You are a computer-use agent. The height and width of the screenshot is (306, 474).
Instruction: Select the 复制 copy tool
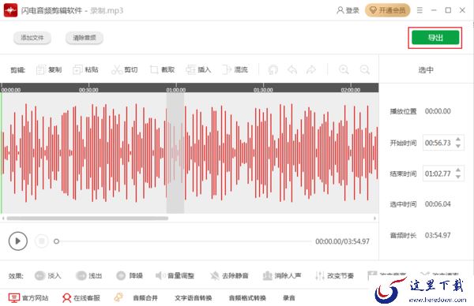(49, 69)
